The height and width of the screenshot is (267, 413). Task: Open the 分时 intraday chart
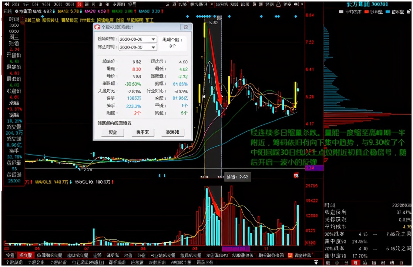[x=15, y=4]
